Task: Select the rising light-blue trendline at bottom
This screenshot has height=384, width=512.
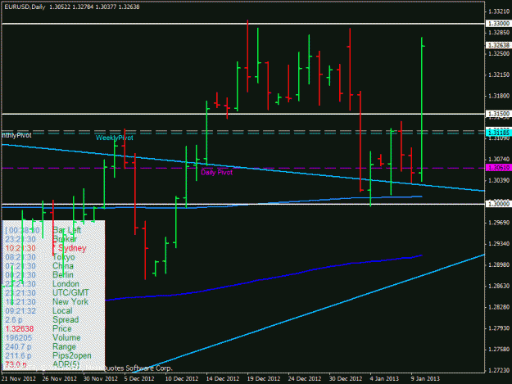Action: (310, 314)
